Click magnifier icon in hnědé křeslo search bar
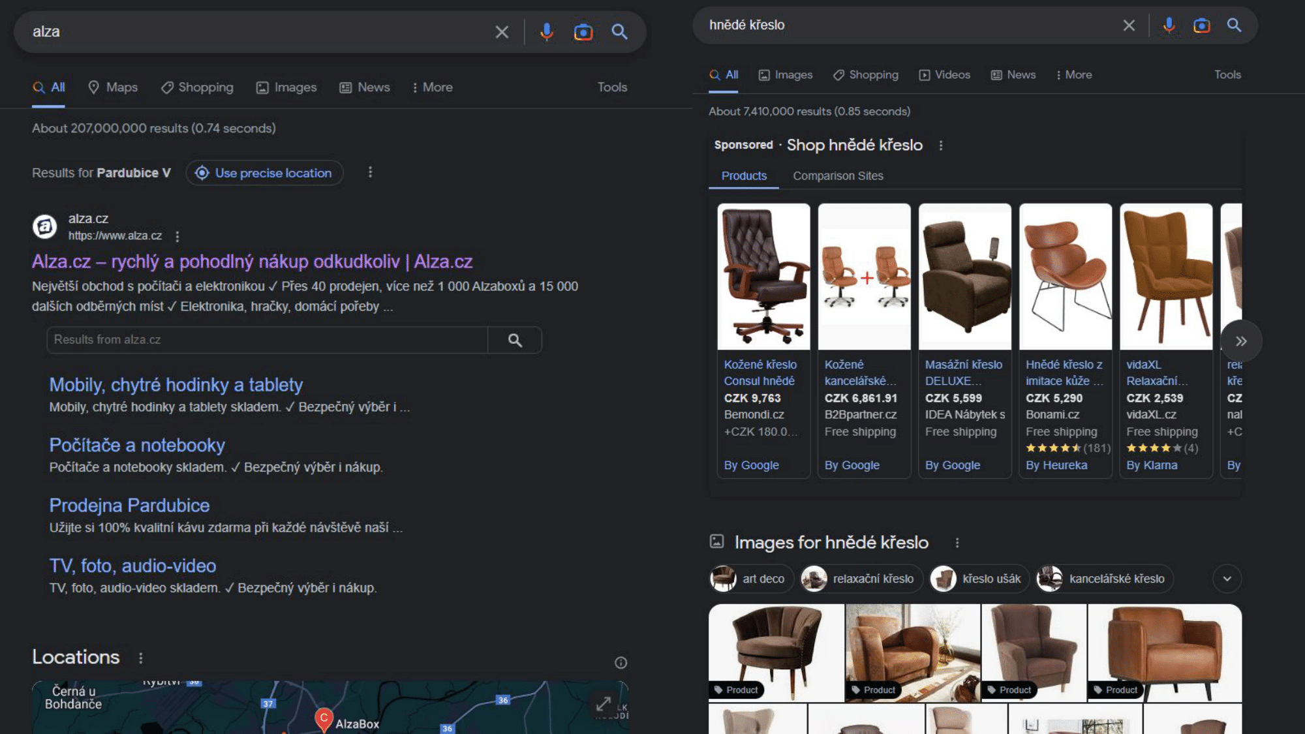This screenshot has width=1305, height=734. click(x=1234, y=25)
